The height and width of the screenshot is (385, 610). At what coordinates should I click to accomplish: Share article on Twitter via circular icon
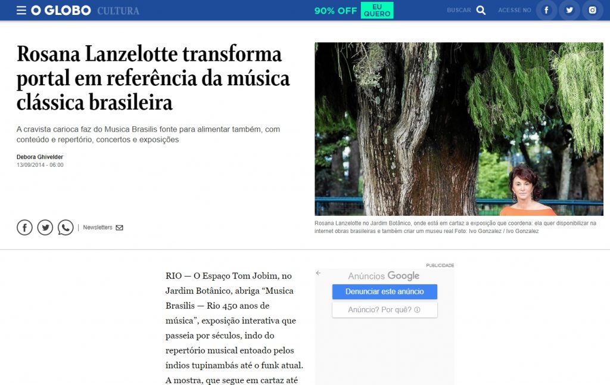[x=45, y=227]
